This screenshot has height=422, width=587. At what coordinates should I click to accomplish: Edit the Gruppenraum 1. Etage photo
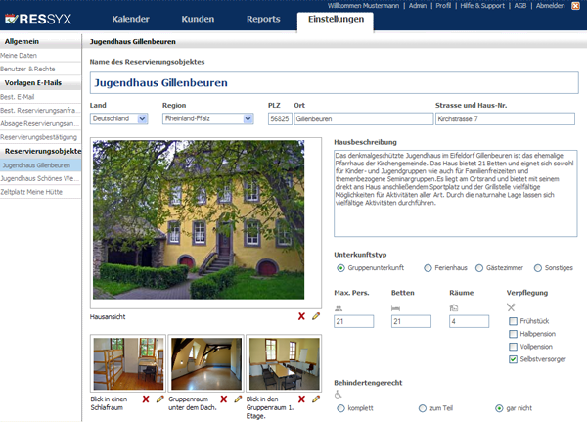click(316, 399)
